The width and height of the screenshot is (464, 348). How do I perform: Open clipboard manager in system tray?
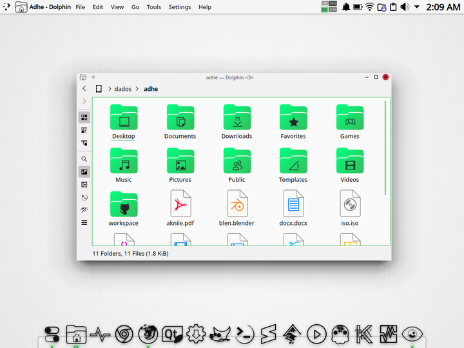393,7
